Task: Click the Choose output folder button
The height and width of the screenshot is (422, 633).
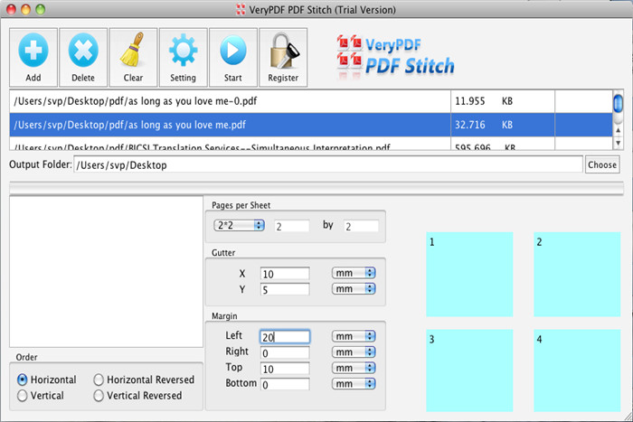Action: (x=602, y=164)
